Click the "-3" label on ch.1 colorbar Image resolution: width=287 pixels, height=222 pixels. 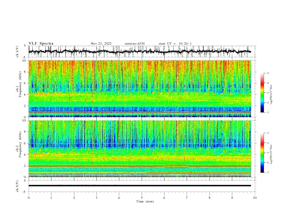[x=267, y=73]
